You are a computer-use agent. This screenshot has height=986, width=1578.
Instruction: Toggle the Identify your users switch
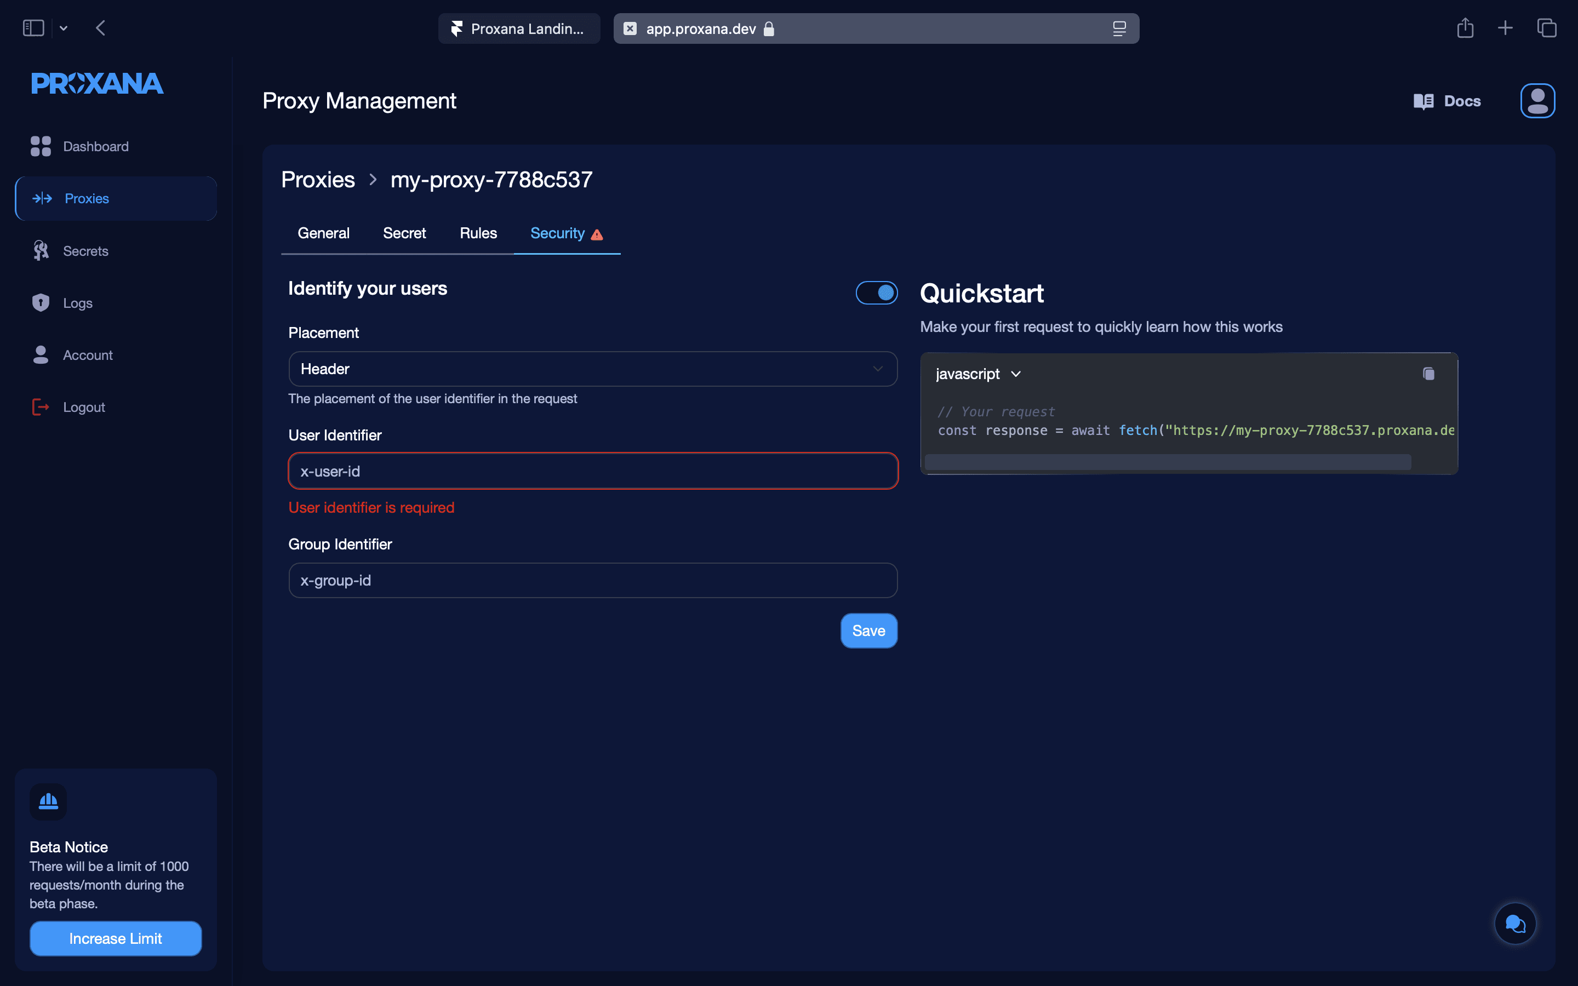click(876, 293)
